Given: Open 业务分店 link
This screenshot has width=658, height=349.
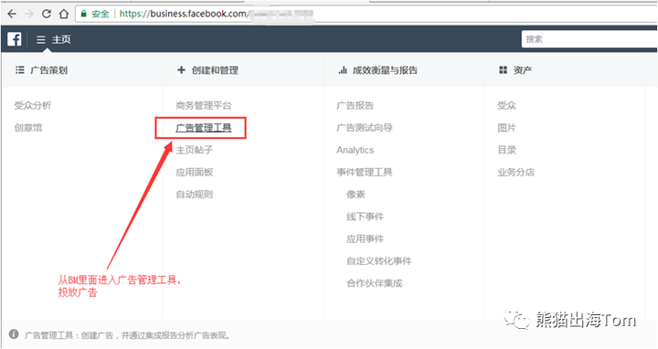Looking at the screenshot, I should 516,172.
